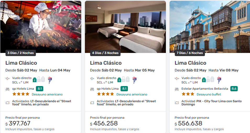Open the Lima Clásico title in the 4-day package
Image resolution: width=250 pixels, height=133 pixels.
click(x=106, y=63)
